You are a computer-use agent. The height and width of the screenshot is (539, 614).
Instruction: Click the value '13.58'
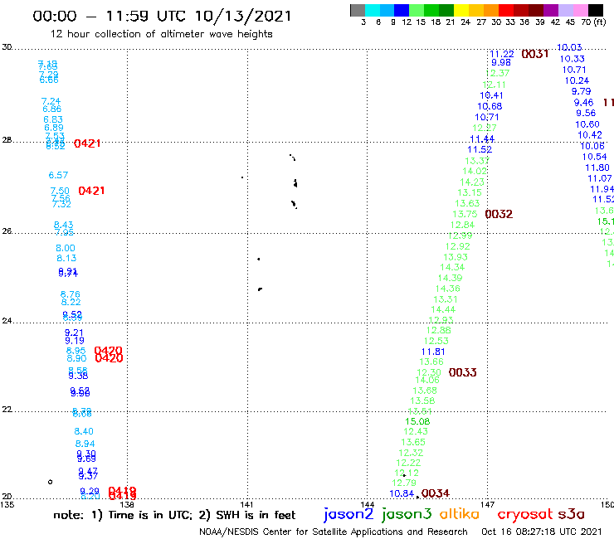pyautogui.click(x=422, y=401)
